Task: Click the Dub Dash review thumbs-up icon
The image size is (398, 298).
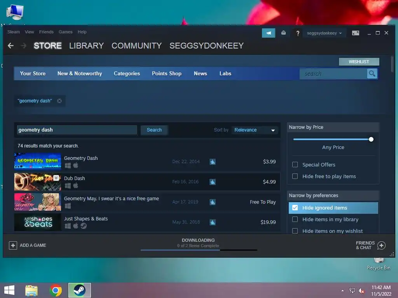Action: pos(213,182)
